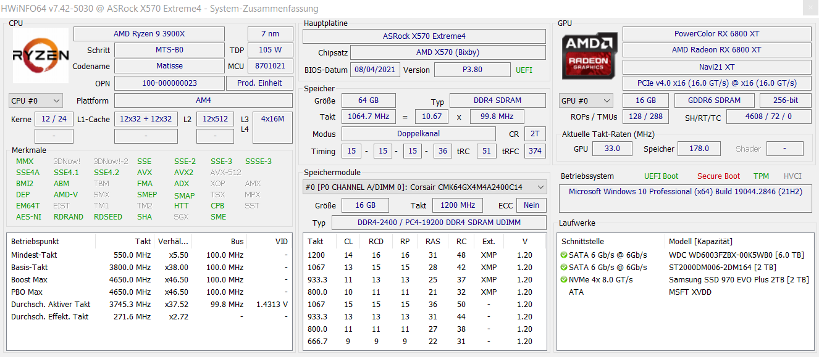
Task: Click the HVCI indicator
Action: [x=792, y=176]
